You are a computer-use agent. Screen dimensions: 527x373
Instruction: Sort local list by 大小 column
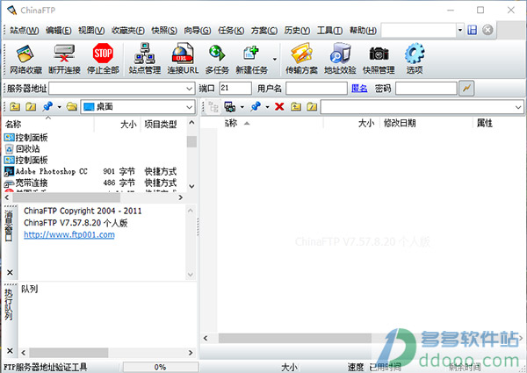point(118,125)
